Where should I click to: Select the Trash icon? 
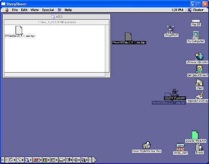point(199,147)
